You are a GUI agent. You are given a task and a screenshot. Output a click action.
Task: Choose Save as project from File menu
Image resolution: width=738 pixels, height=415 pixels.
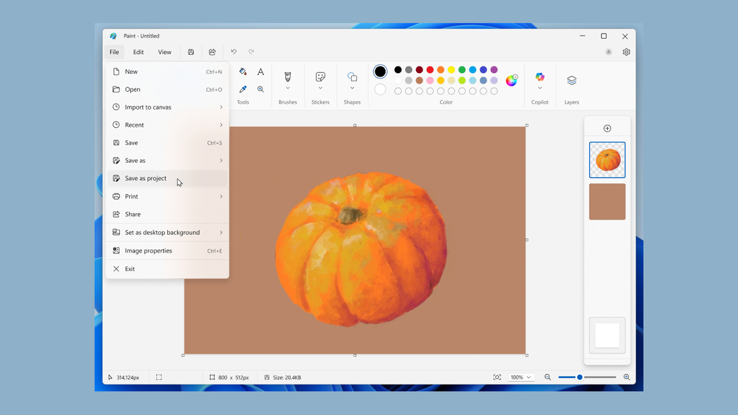click(x=146, y=178)
